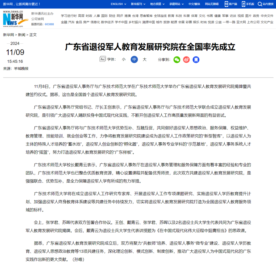The image size is (276, 266).
Task: Expand the 新华报刊 dropdown menu
Action: pyautogui.click(x=138, y=4)
